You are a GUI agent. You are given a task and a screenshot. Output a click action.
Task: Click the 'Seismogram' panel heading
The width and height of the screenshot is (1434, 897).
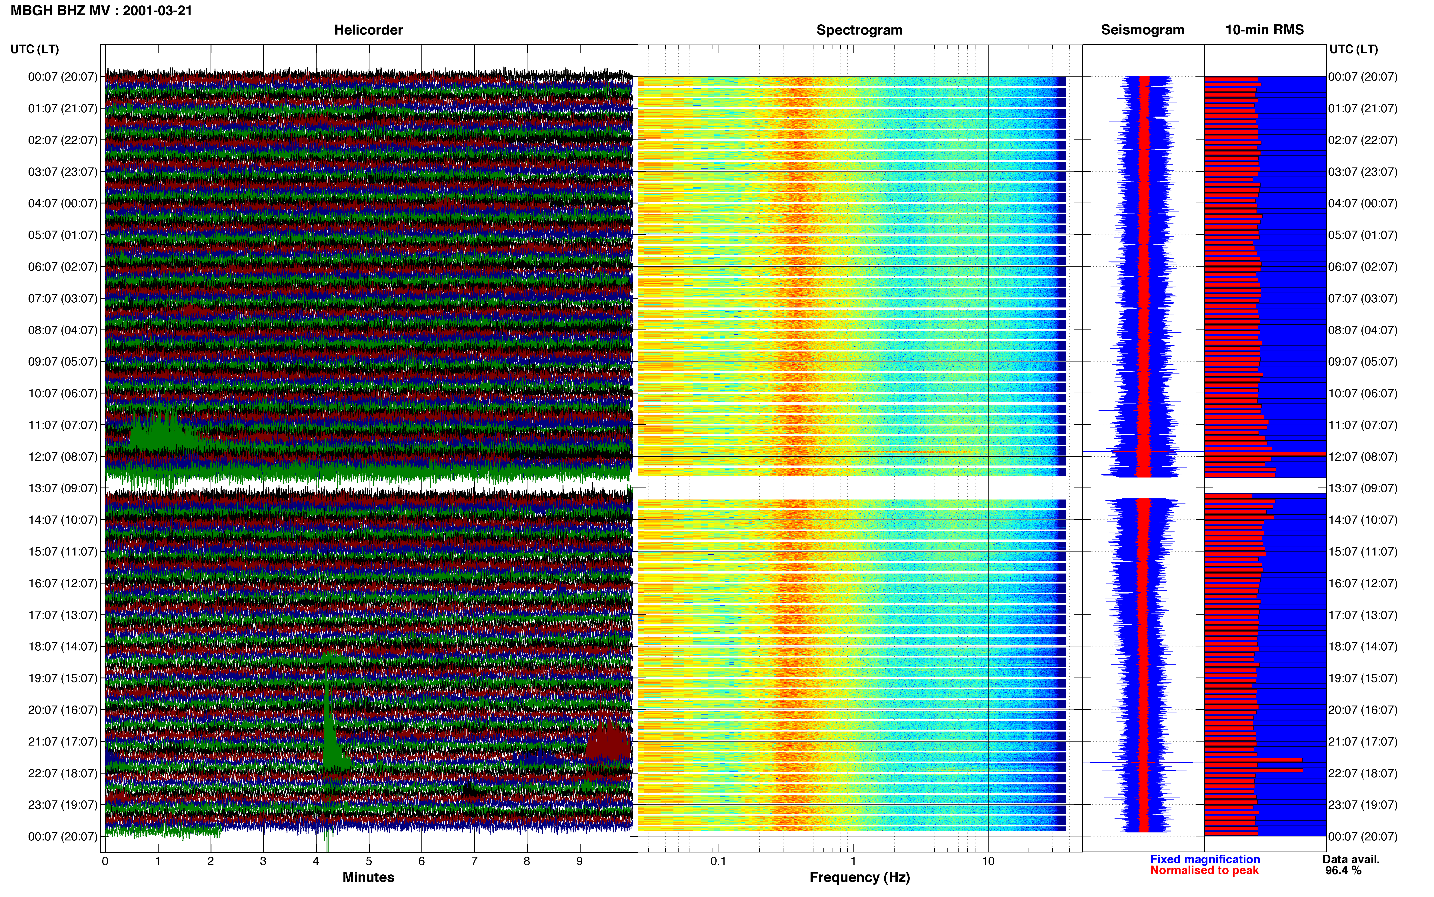click(1142, 30)
